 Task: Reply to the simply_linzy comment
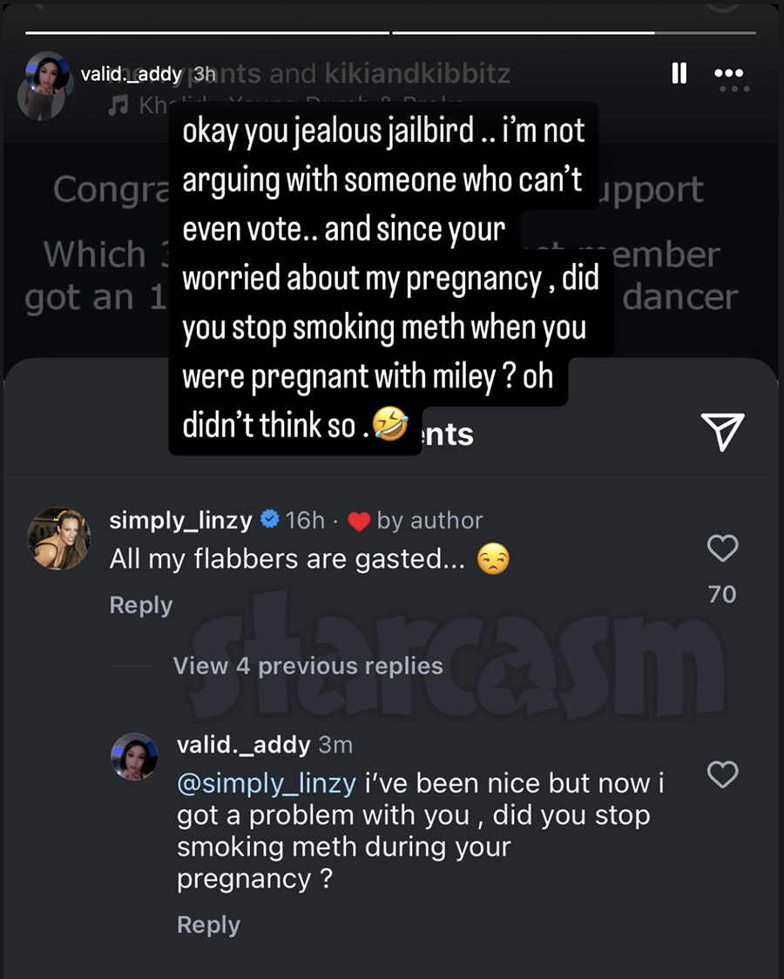click(x=141, y=605)
